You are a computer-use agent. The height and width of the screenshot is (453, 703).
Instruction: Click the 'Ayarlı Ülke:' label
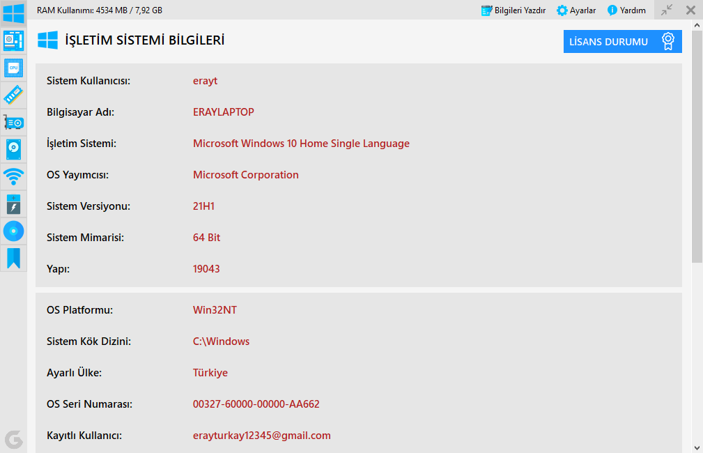click(74, 373)
